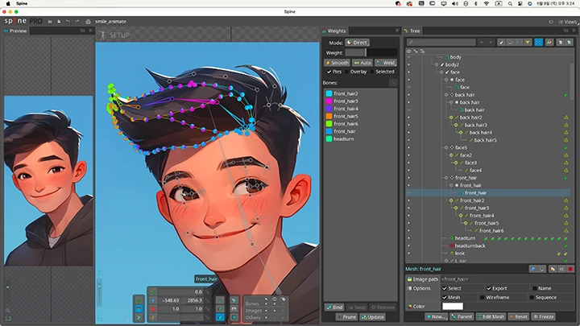Click the Prune button
This screenshot has width=580, height=326.
(x=346, y=317)
